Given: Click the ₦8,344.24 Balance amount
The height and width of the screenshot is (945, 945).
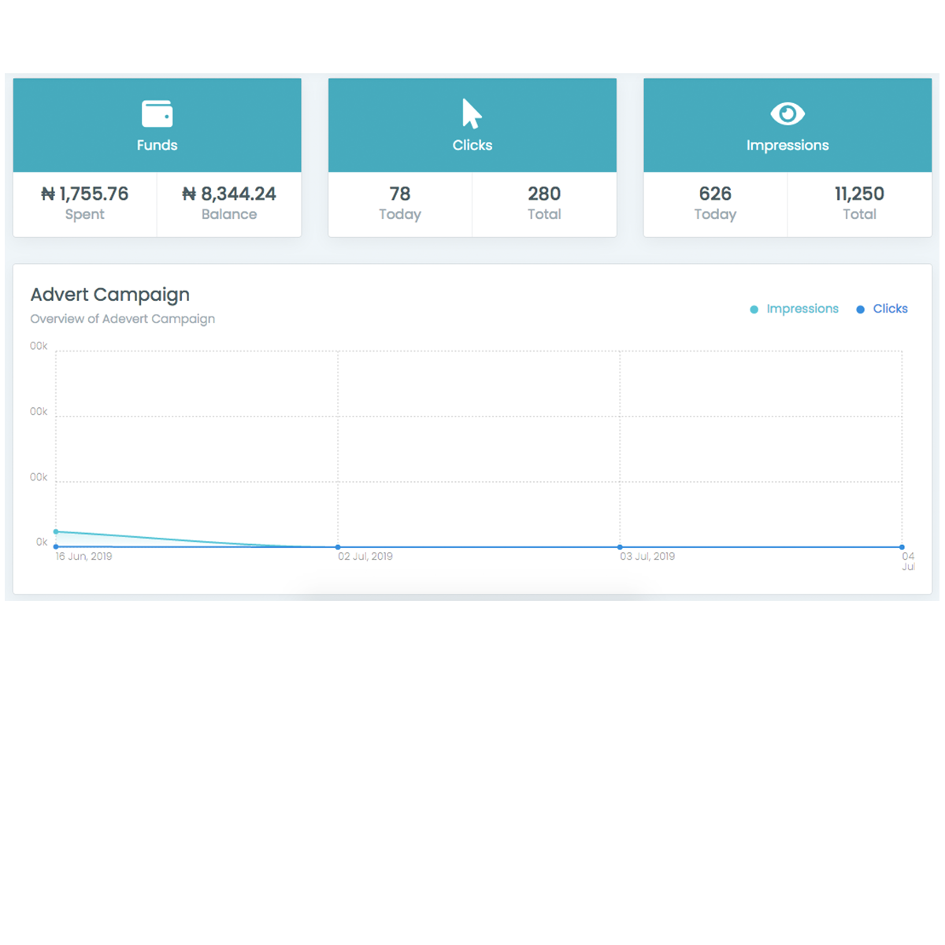Looking at the screenshot, I should (229, 194).
